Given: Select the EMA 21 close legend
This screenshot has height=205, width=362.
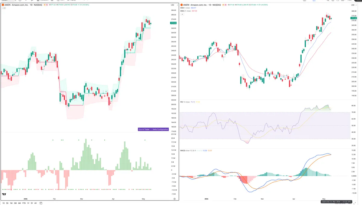Looking at the screenshot, I should point(186,11).
